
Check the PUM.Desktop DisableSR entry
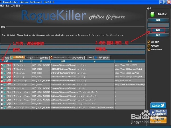pyautogui.click(x=2, y=88)
